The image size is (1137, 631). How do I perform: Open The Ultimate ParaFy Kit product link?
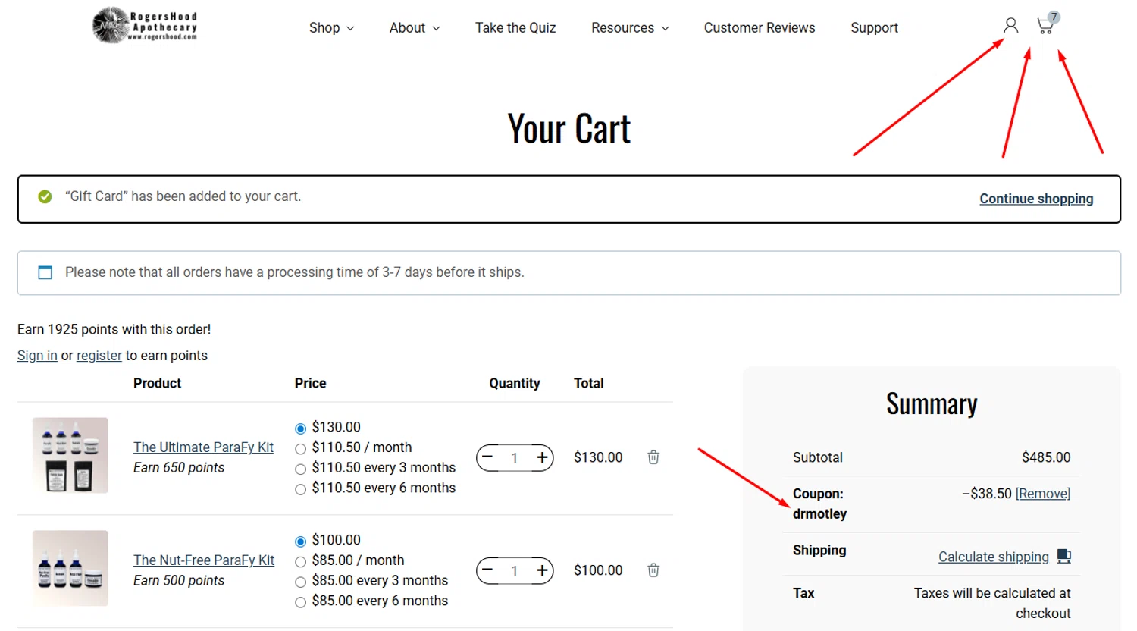(x=203, y=447)
